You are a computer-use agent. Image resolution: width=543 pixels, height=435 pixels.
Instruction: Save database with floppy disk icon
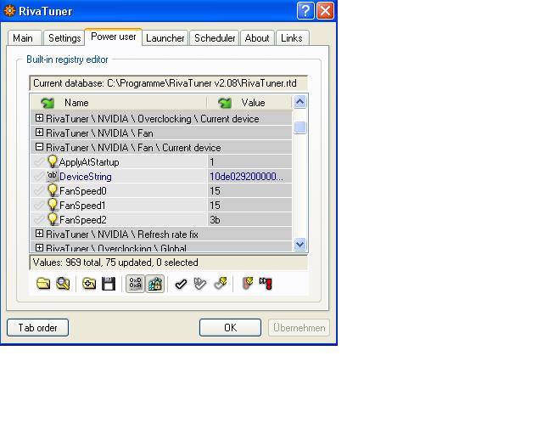click(x=109, y=284)
